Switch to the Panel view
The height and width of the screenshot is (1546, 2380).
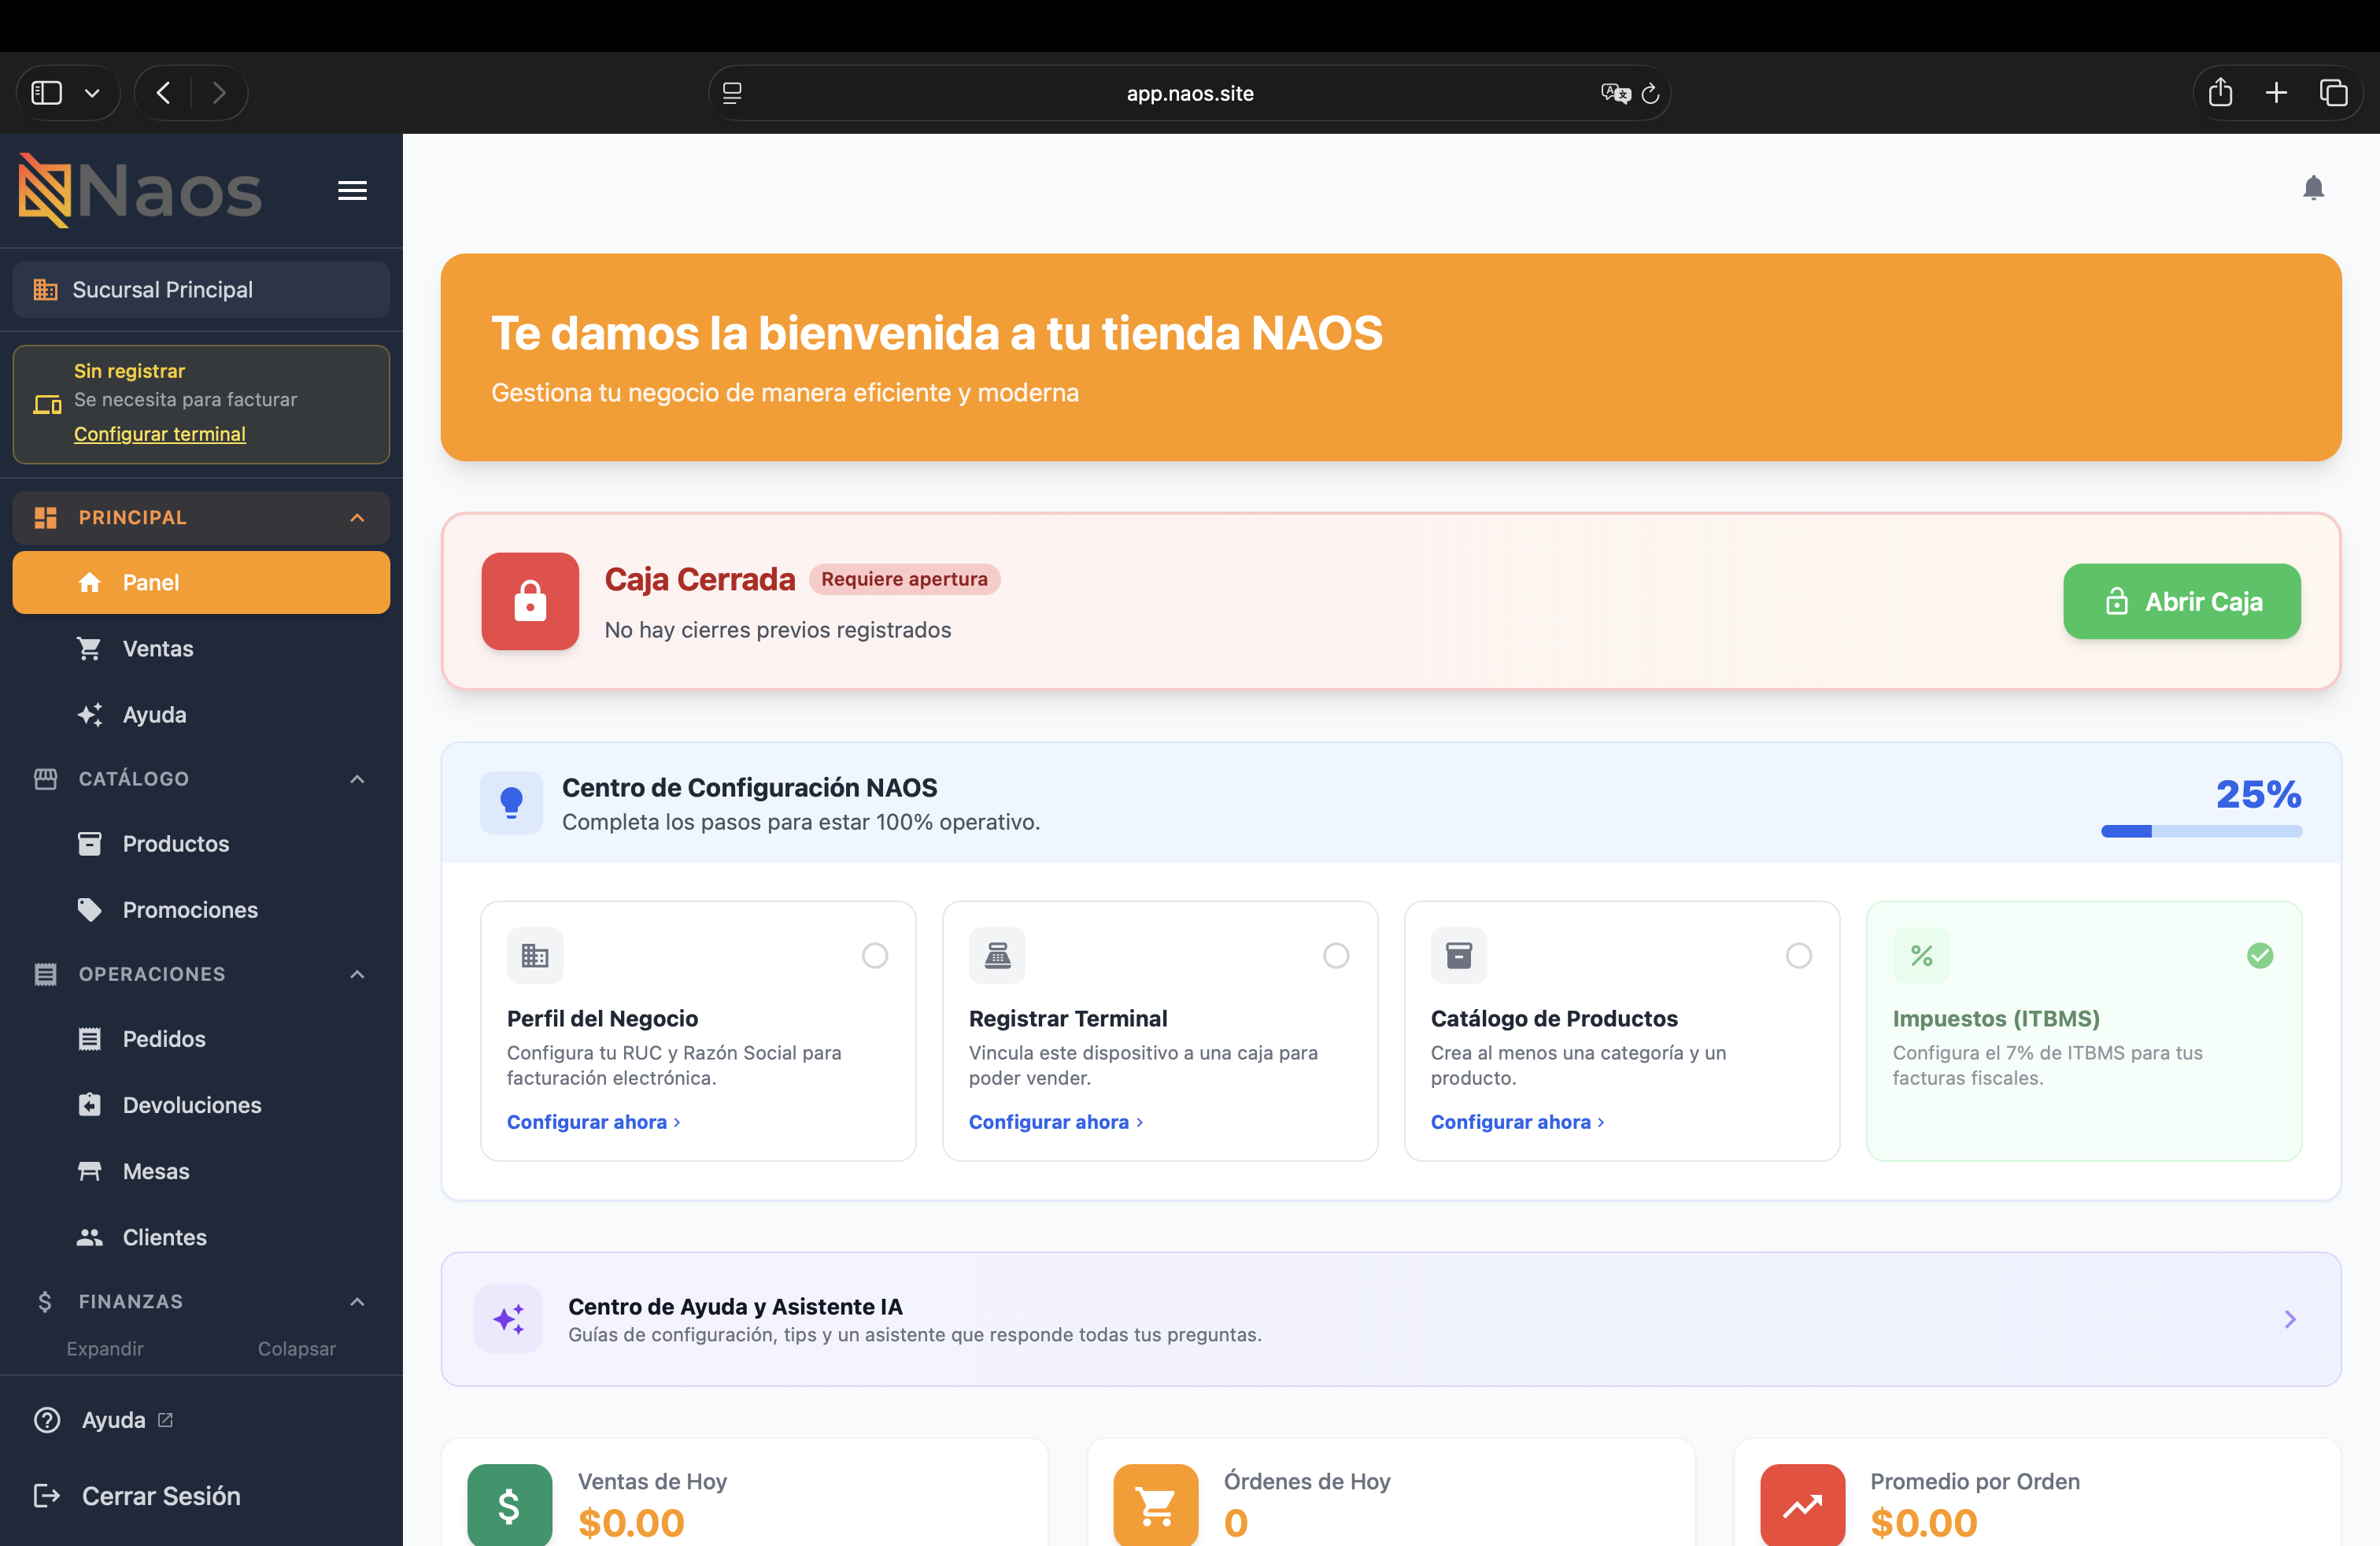point(150,582)
